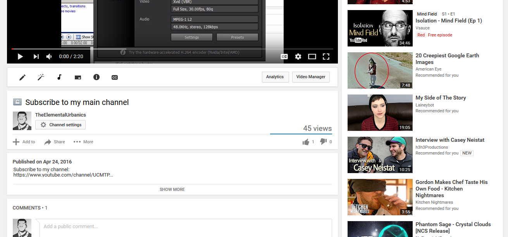Click the 0:00 / 2:20 time display
508x237 pixels.
tap(71, 57)
